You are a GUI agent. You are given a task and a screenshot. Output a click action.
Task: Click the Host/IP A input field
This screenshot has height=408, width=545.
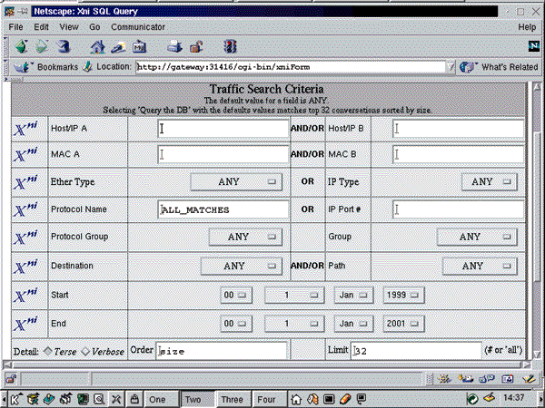pos(223,130)
